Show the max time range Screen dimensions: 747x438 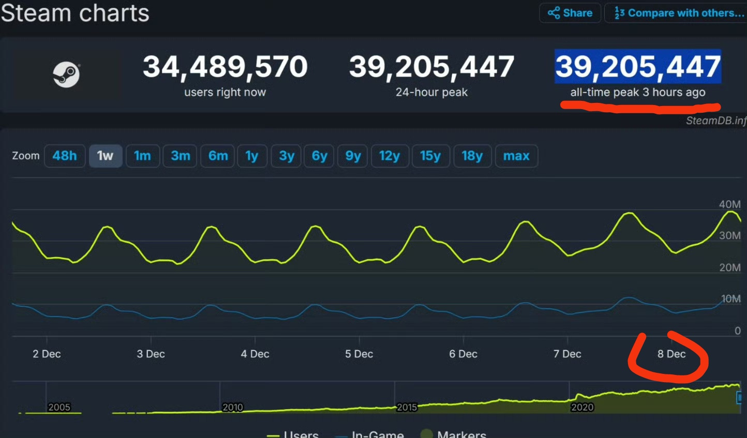pyautogui.click(x=516, y=156)
